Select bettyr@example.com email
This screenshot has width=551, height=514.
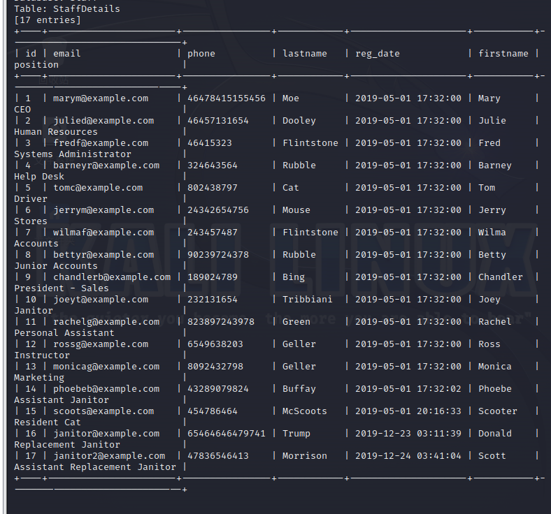point(103,255)
